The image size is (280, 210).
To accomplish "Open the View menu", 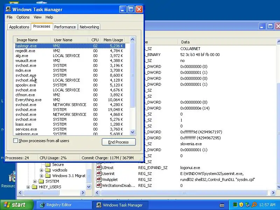I will 37,17.
